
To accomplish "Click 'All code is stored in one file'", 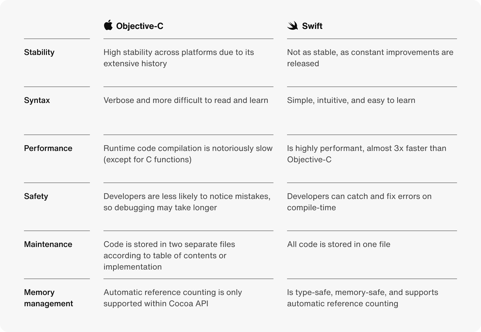I will click(x=339, y=244).
